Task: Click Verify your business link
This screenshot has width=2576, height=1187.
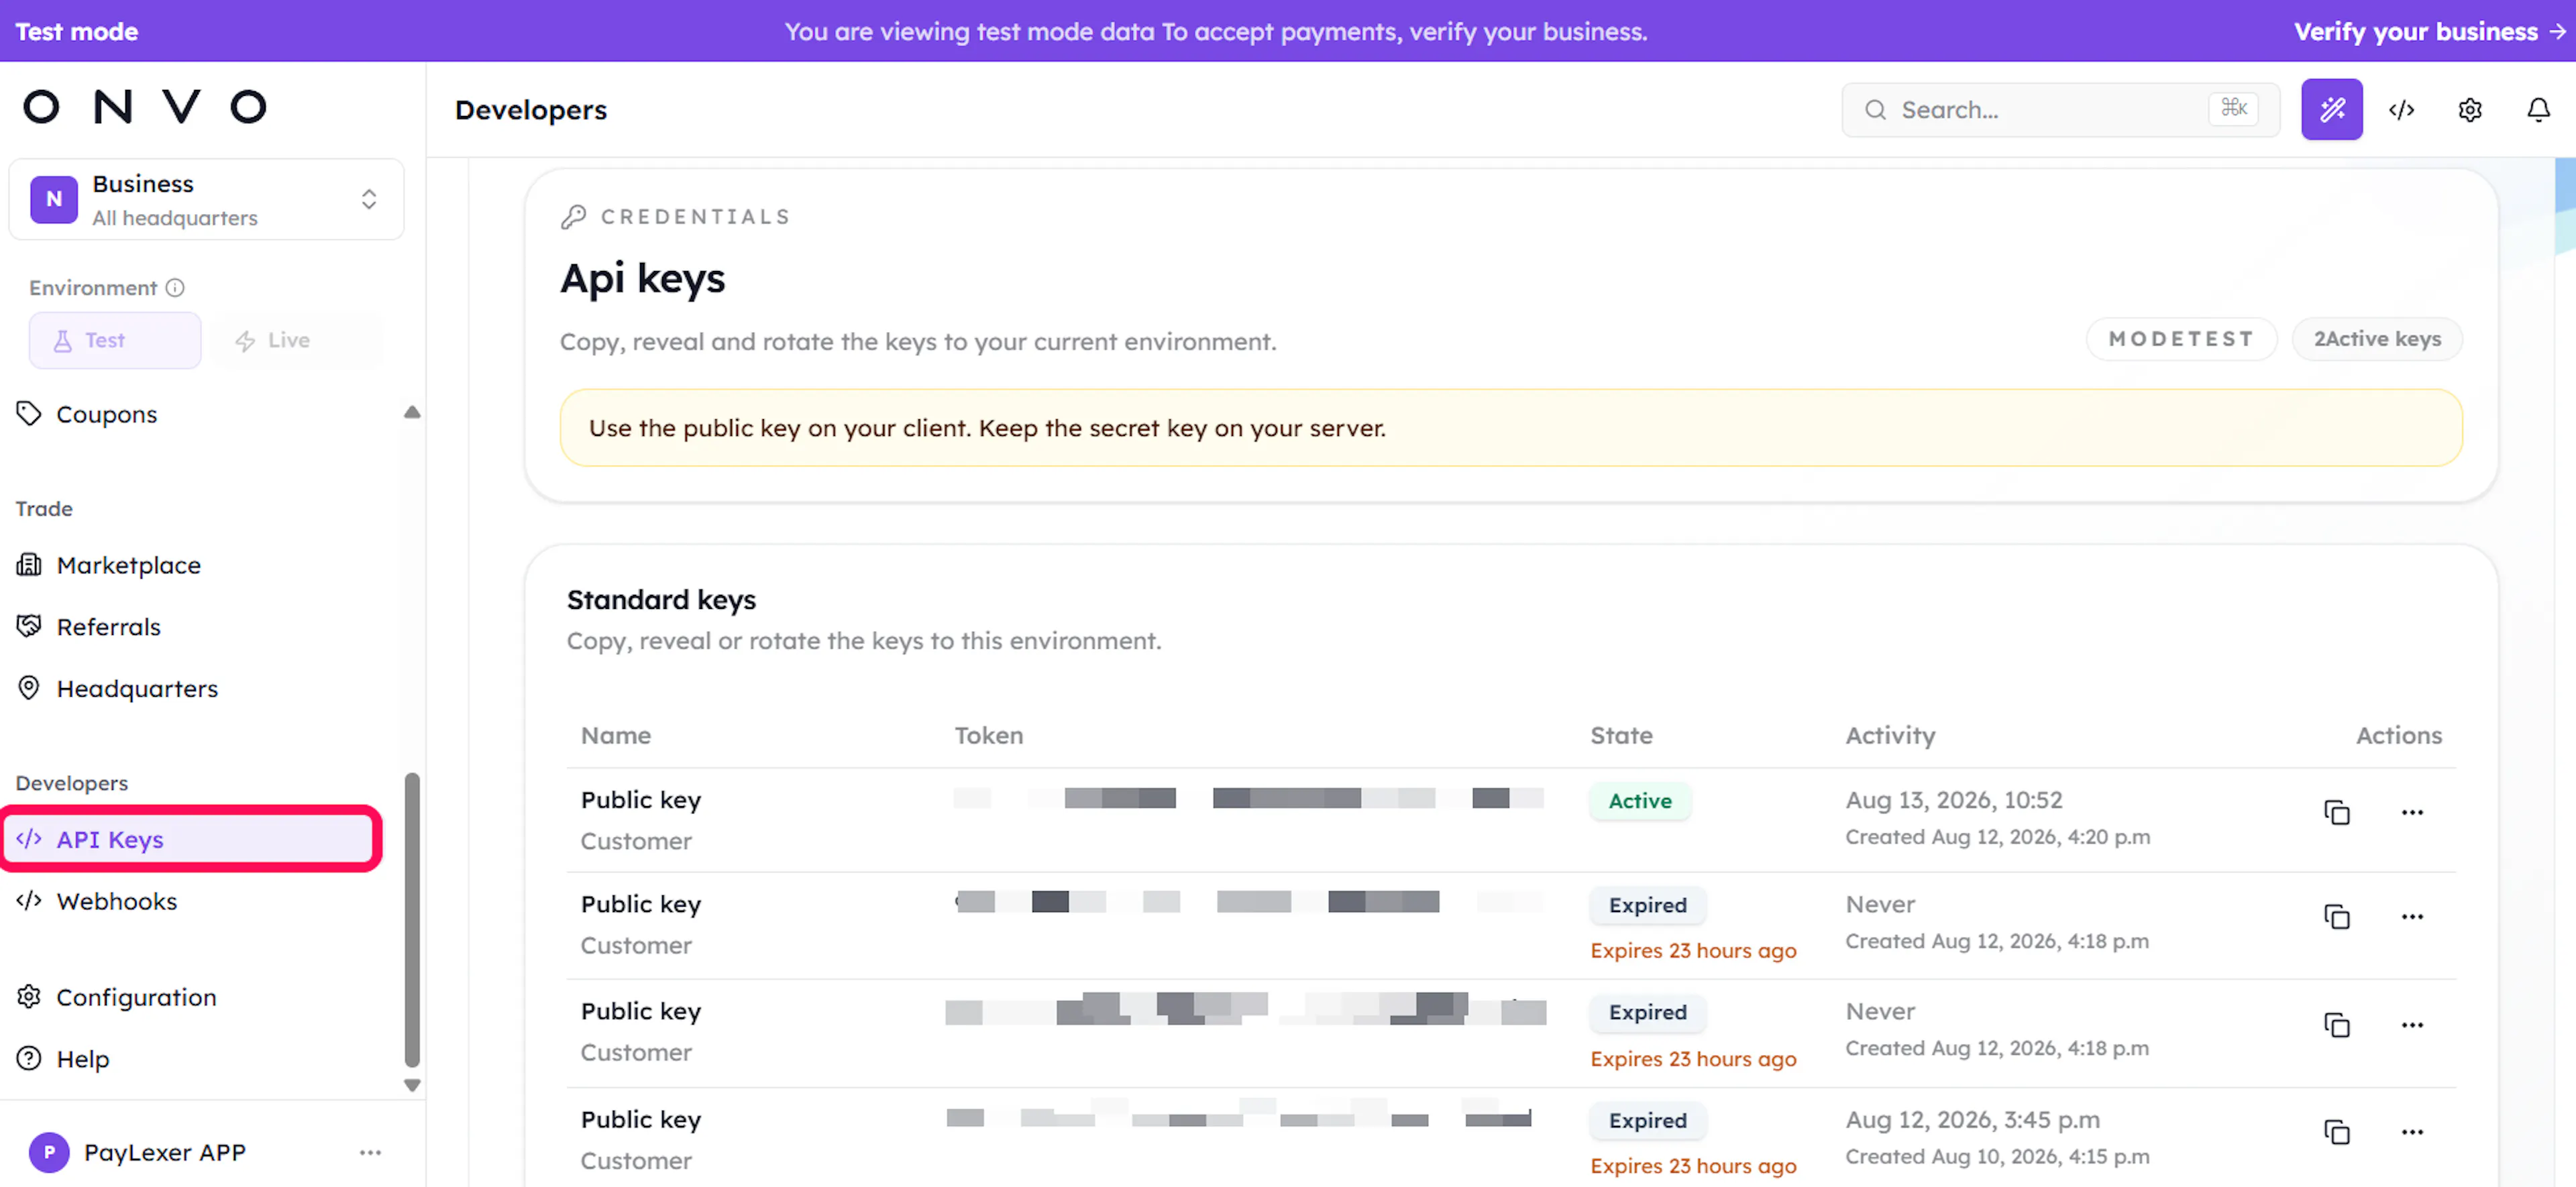Action: (x=2430, y=31)
